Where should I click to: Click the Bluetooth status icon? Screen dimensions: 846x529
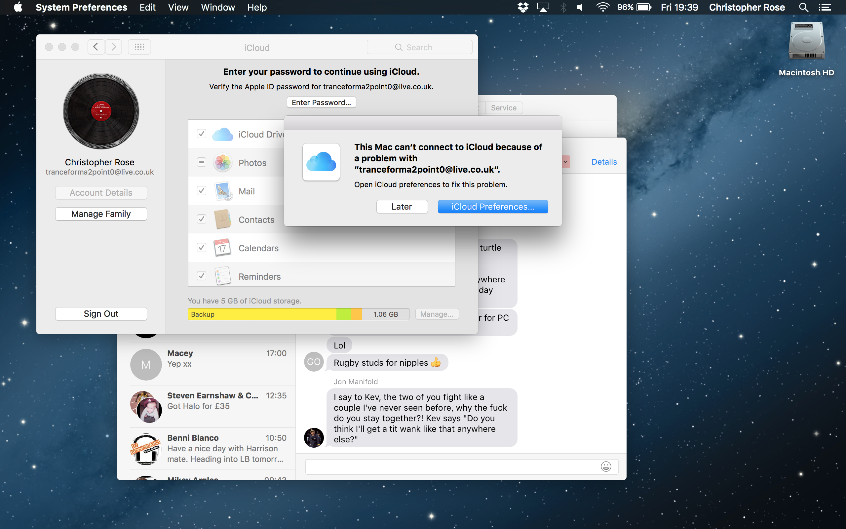point(563,7)
